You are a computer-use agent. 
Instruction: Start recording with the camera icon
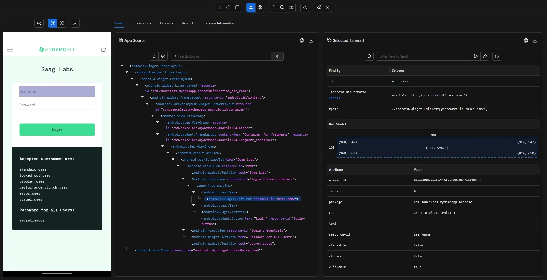tap(291, 7)
